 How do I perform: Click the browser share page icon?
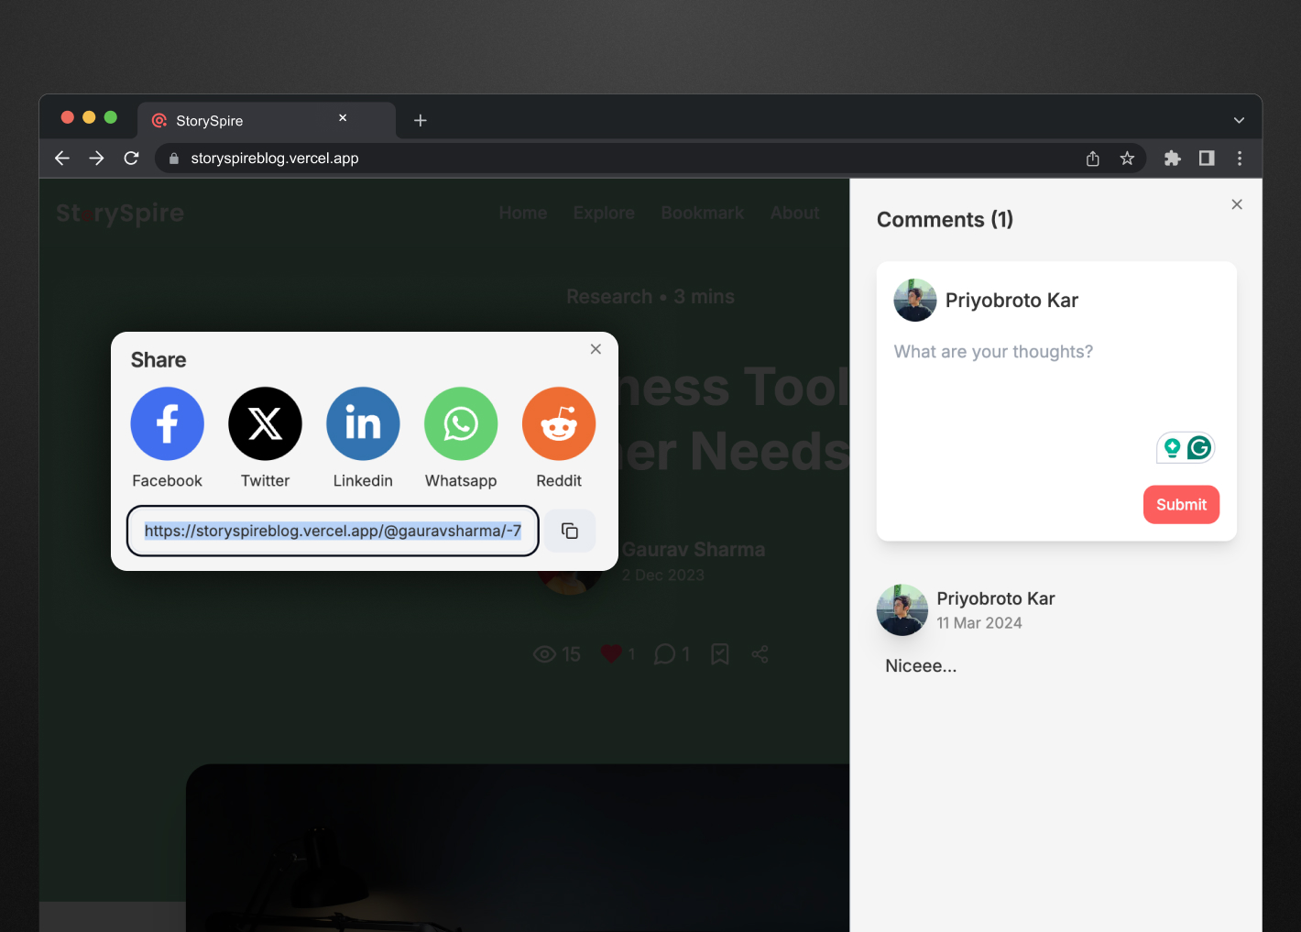point(1093,159)
